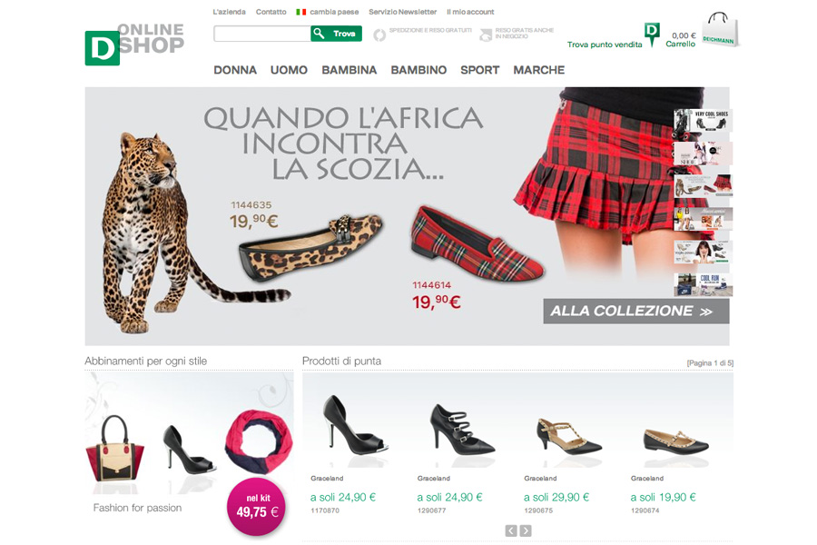Click the ALLA COLLEZIONE banner button
The image size is (817, 545).
coord(636,312)
